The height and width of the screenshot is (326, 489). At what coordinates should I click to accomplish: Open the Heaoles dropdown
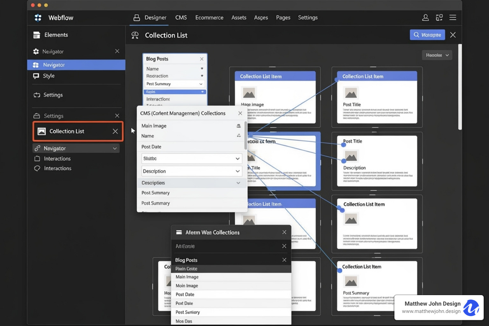coord(437,55)
